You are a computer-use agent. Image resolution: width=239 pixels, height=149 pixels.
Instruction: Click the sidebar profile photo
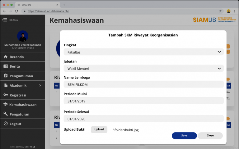23,36
